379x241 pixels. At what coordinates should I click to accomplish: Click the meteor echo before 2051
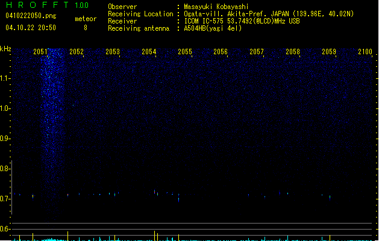(x=33, y=197)
